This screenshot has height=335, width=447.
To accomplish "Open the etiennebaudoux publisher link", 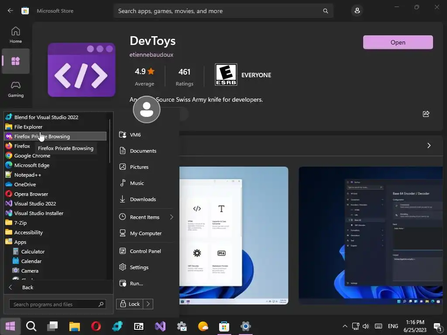I will pos(151,55).
